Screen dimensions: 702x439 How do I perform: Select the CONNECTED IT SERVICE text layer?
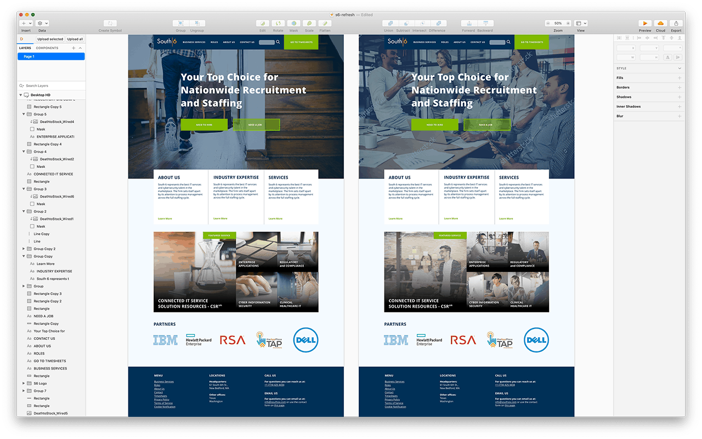click(52, 174)
